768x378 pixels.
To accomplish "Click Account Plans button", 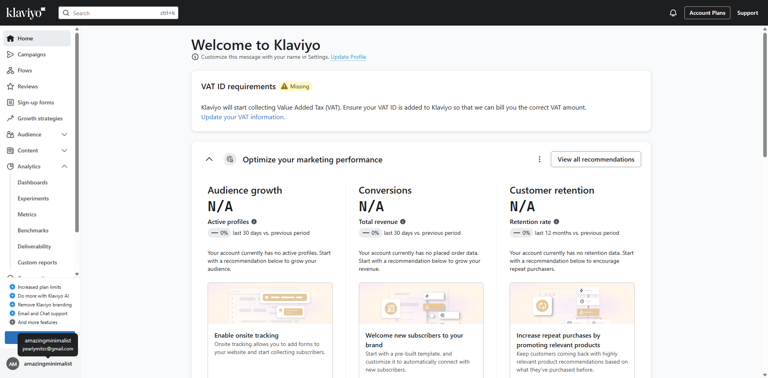I will click(707, 13).
